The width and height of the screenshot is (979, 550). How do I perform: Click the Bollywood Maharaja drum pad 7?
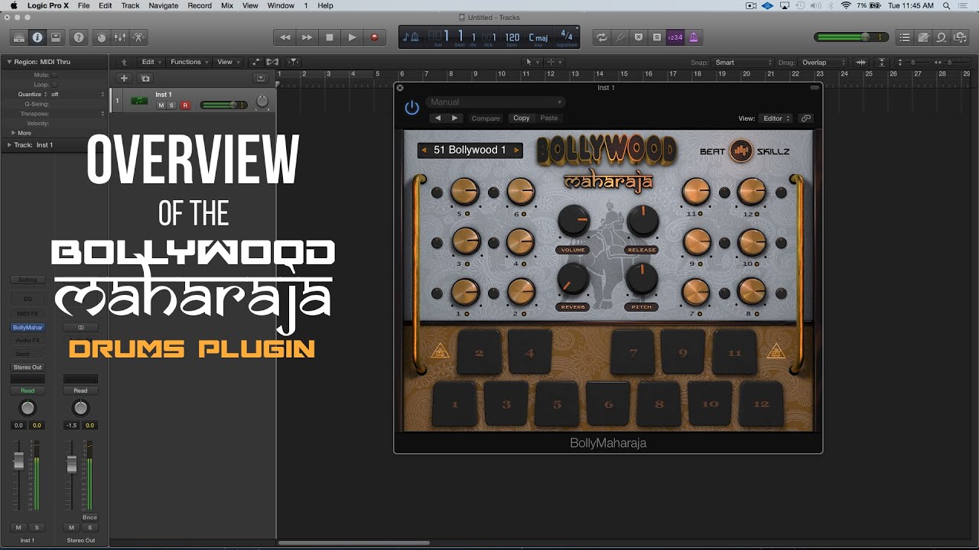click(x=633, y=353)
